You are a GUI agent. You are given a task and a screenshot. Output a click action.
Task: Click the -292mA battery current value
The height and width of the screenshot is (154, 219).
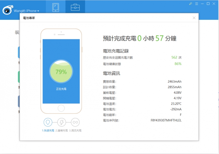176,109
